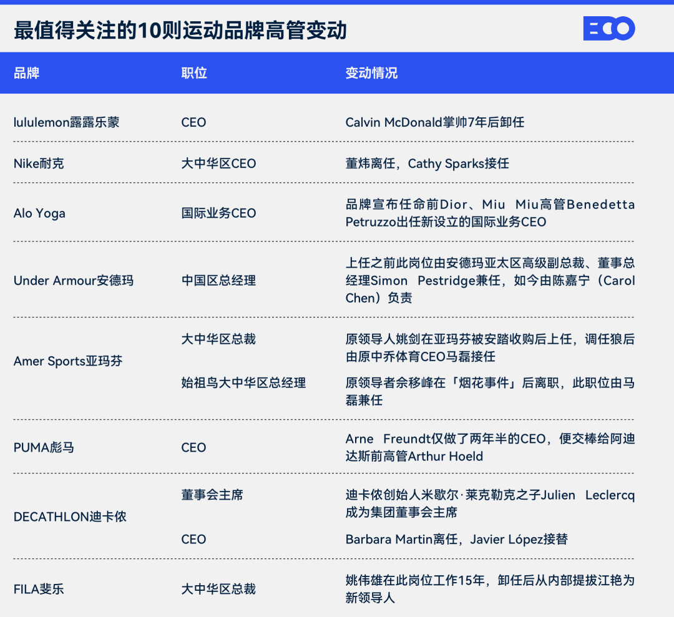Click the DECATHLON迪卡侬 brand cell
Viewport: 674px width, 617px height.
(x=70, y=517)
